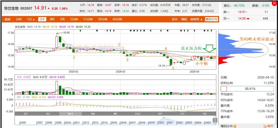Select the 日K daily candlestick tab
This screenshot has width=278, height=128.
point(42,19)
